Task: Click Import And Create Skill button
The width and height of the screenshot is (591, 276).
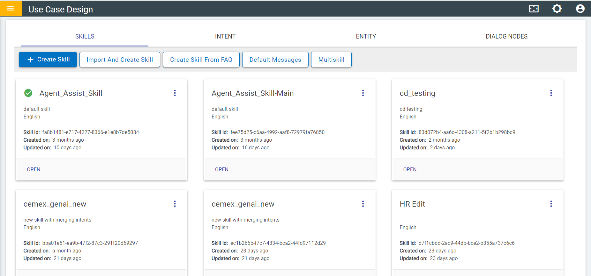Action: click(x=120, y=60)
